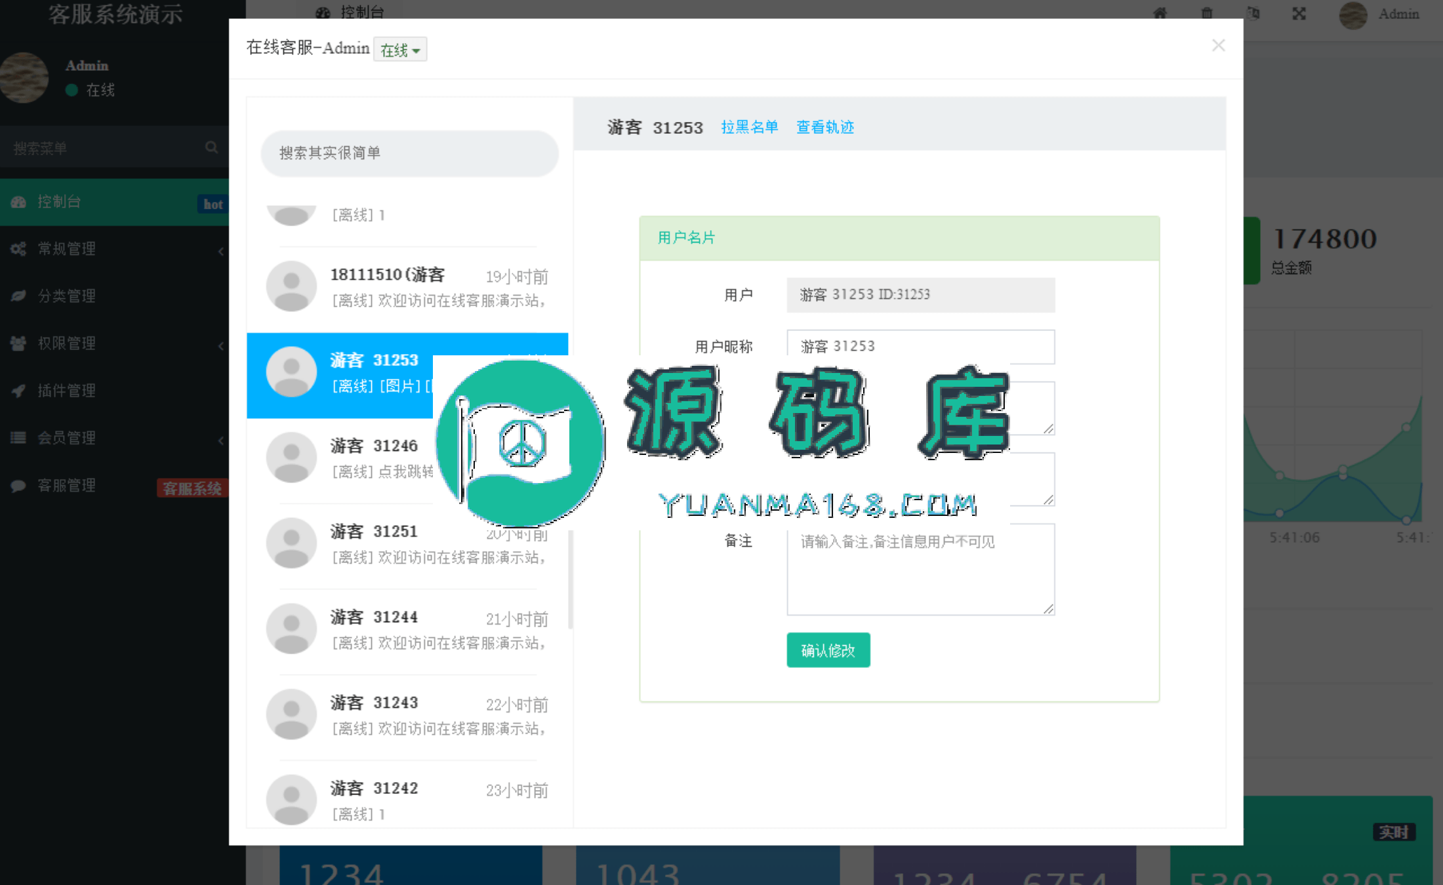
Task: Click the 客服系统 badge in sidebar
Action: [x=192, y=488]
